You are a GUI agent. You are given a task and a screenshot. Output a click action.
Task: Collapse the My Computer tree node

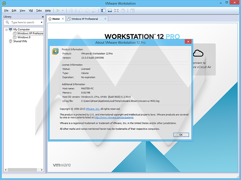click(6, 30)
